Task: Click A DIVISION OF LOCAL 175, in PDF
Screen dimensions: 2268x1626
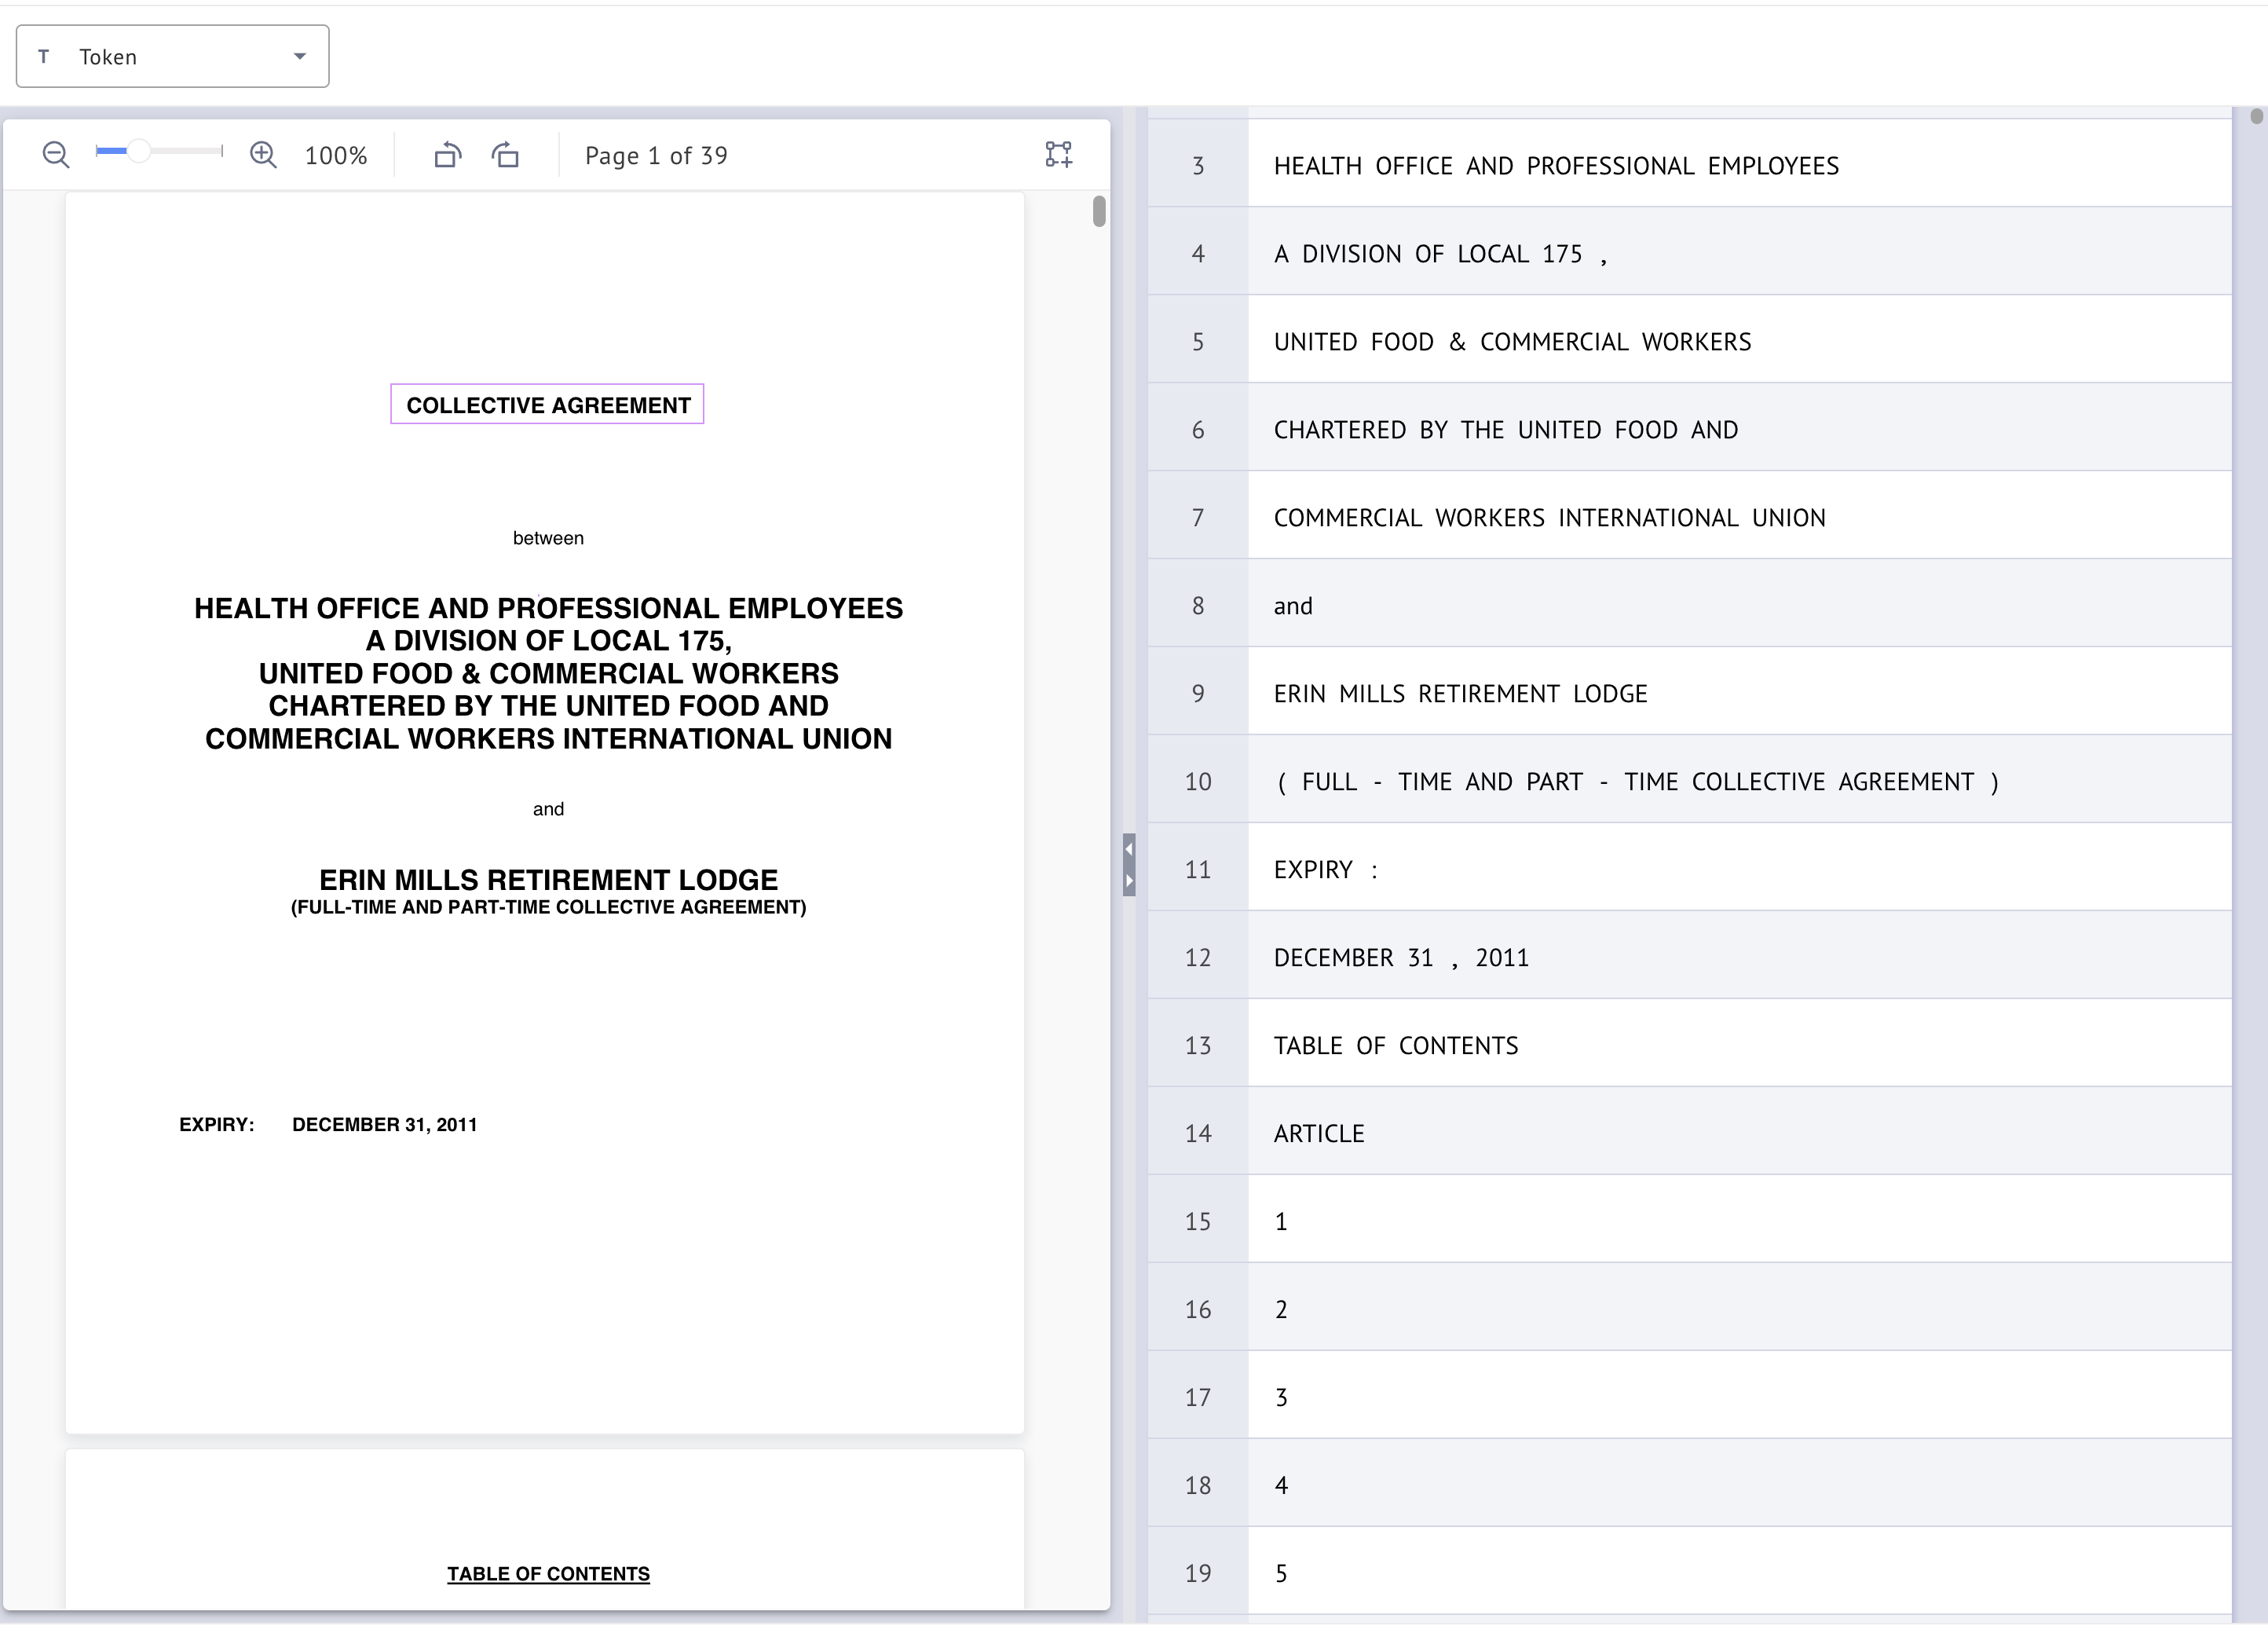Action: [548, 640]
